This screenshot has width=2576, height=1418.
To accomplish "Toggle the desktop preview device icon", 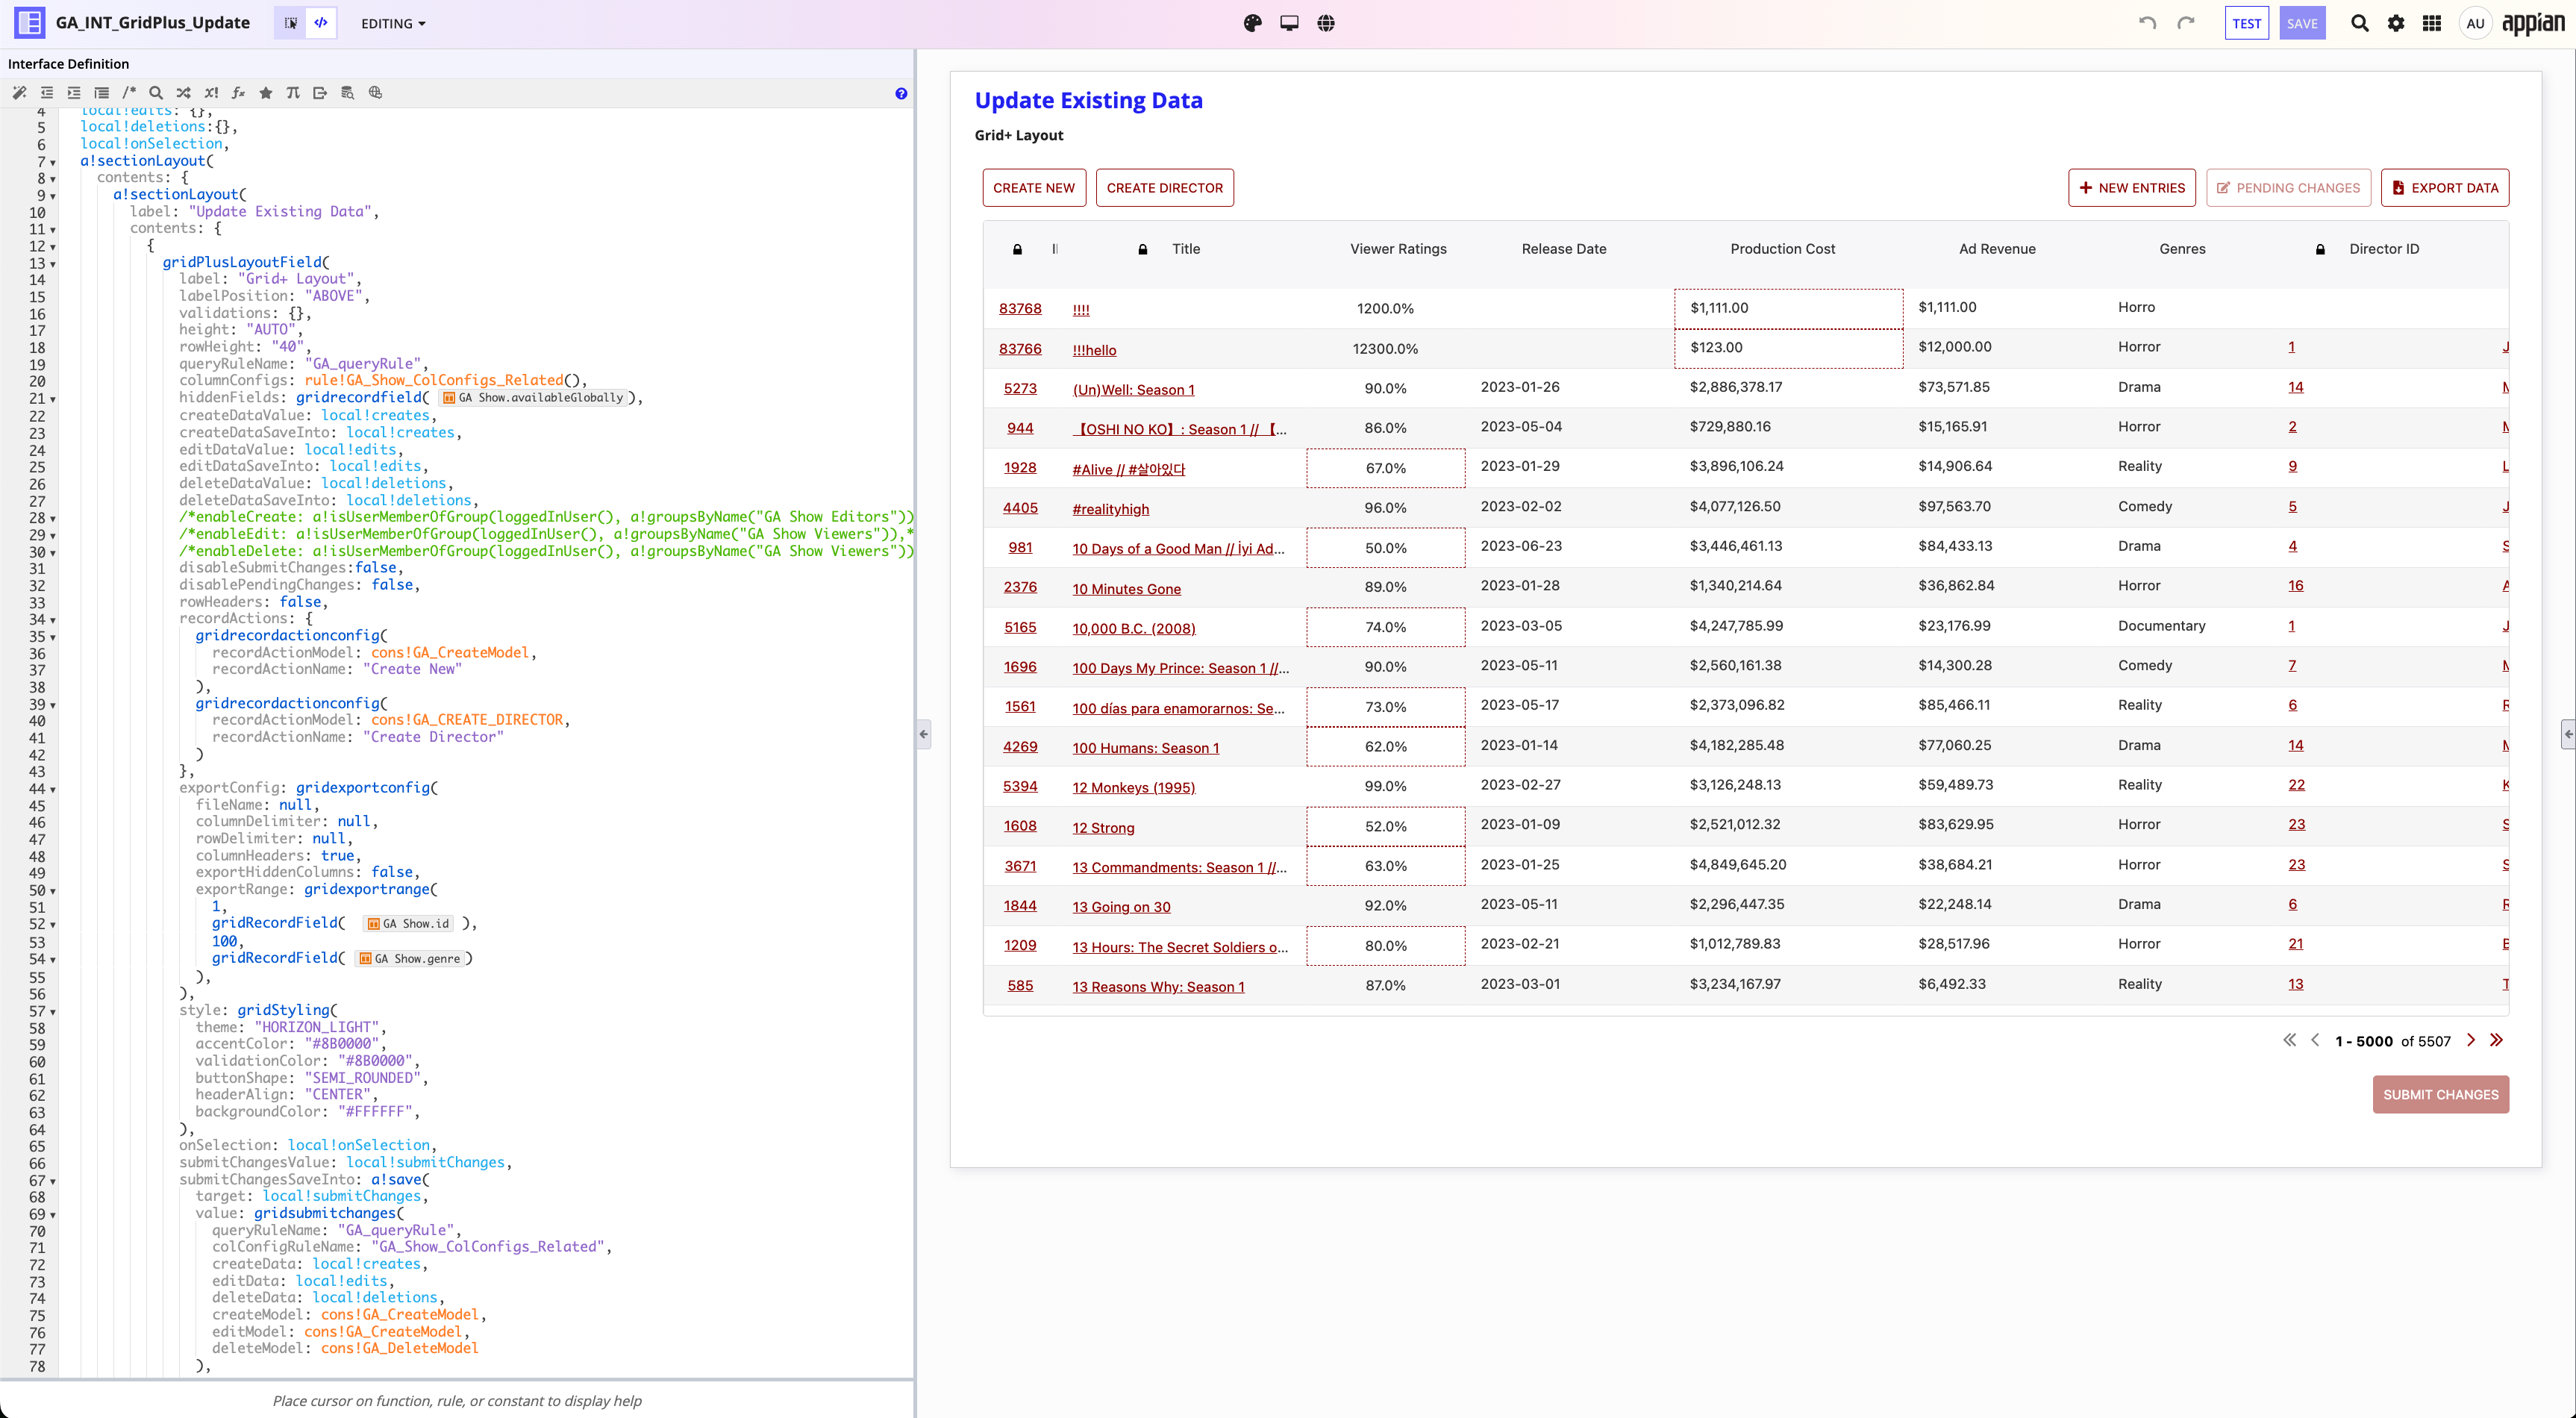I will click(1289, 23).
